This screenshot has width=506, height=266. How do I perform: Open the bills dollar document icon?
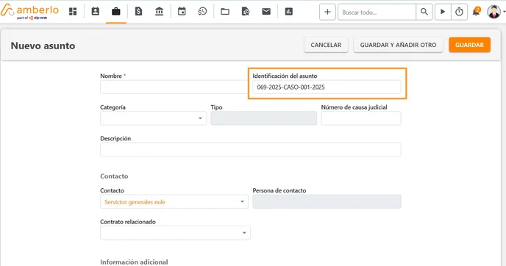tap(138, 12)
